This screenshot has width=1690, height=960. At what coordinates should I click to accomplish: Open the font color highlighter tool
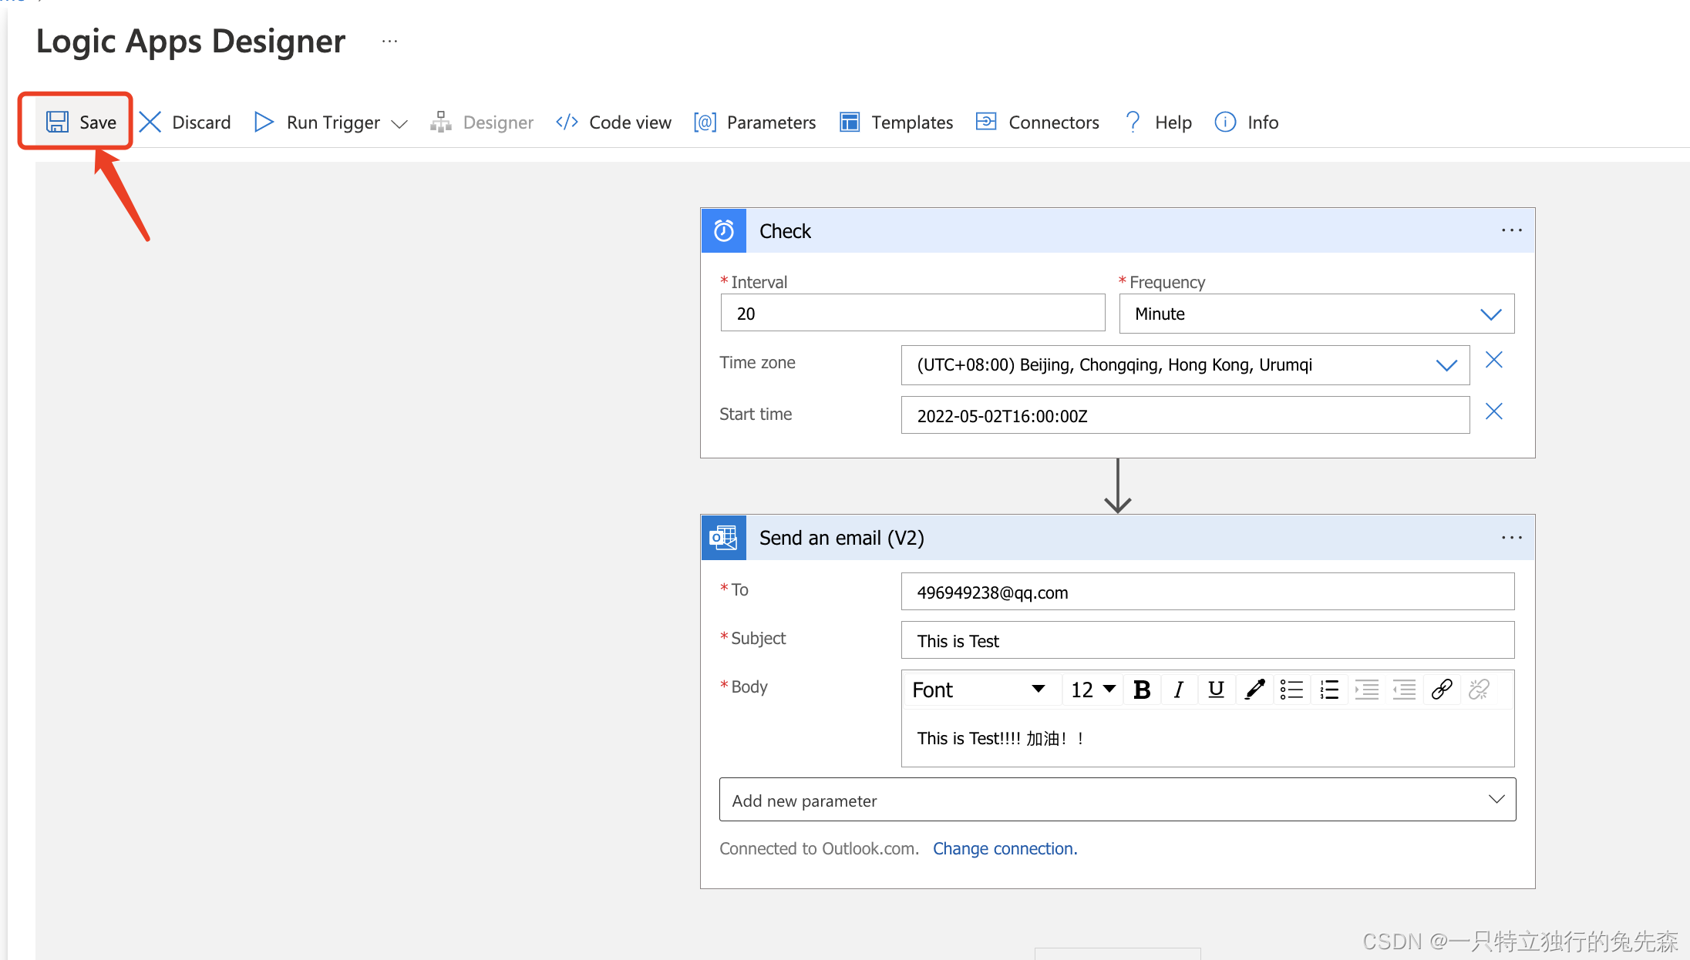pos(1254,690)
